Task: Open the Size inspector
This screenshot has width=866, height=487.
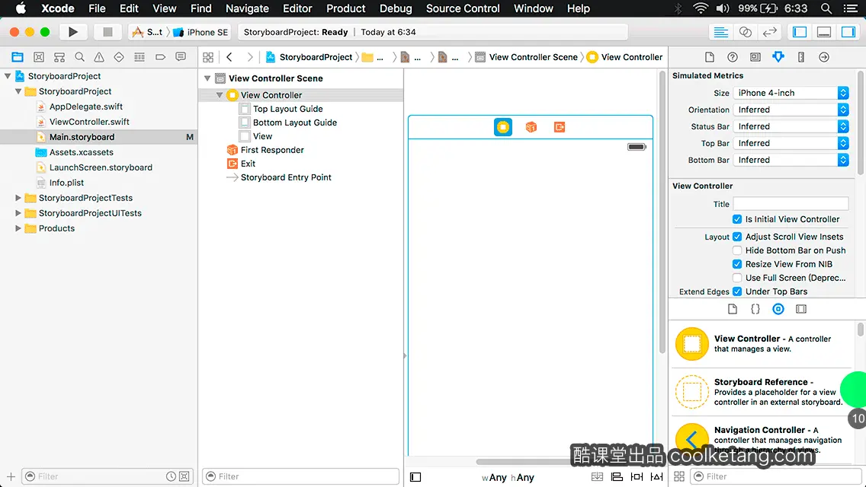Action: click(801, 57)
